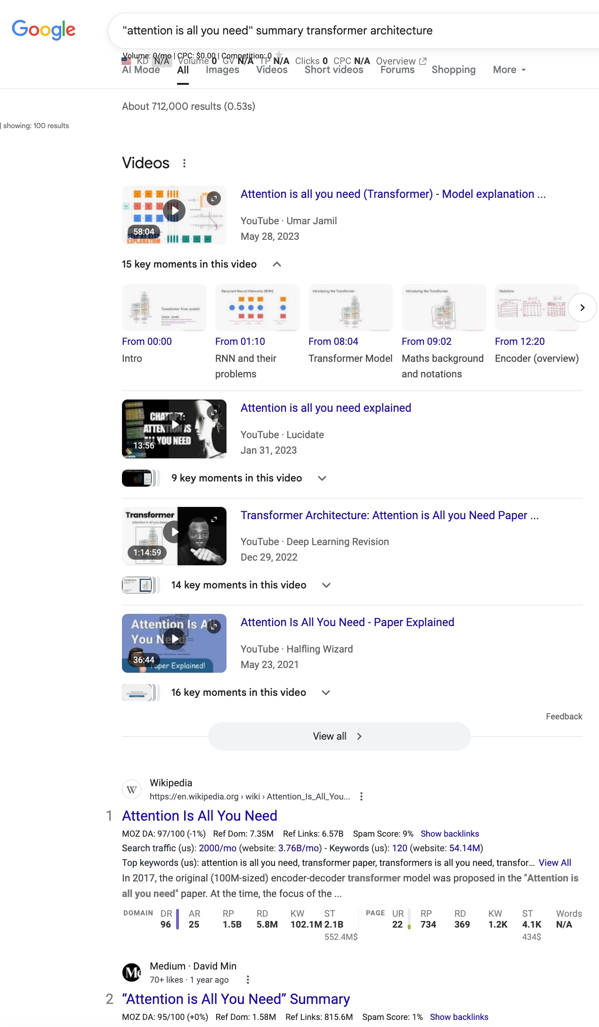Screen dimensions: 599x1027
Task: Open 'Attention Is All You Need - Paper Explained' link
Action: click(348, 622)
